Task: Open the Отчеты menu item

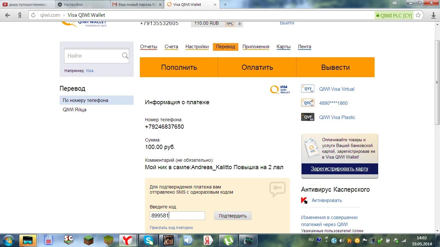Action: point(148,47)
